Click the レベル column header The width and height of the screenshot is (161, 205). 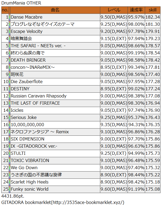[x=114, y=10]
